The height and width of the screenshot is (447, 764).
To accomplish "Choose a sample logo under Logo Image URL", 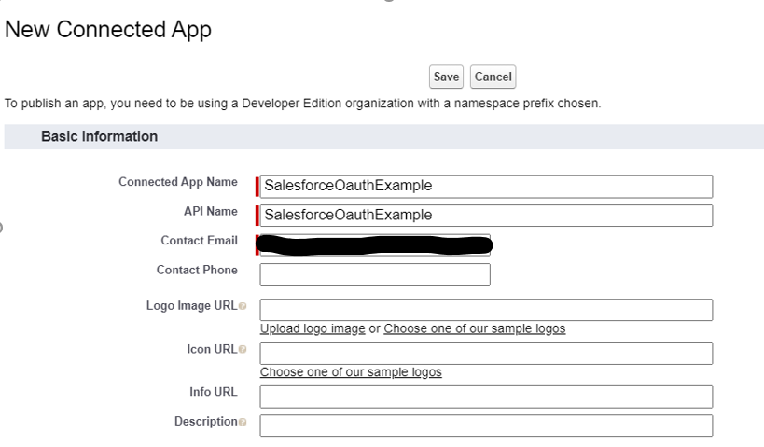I will point(475,328).
